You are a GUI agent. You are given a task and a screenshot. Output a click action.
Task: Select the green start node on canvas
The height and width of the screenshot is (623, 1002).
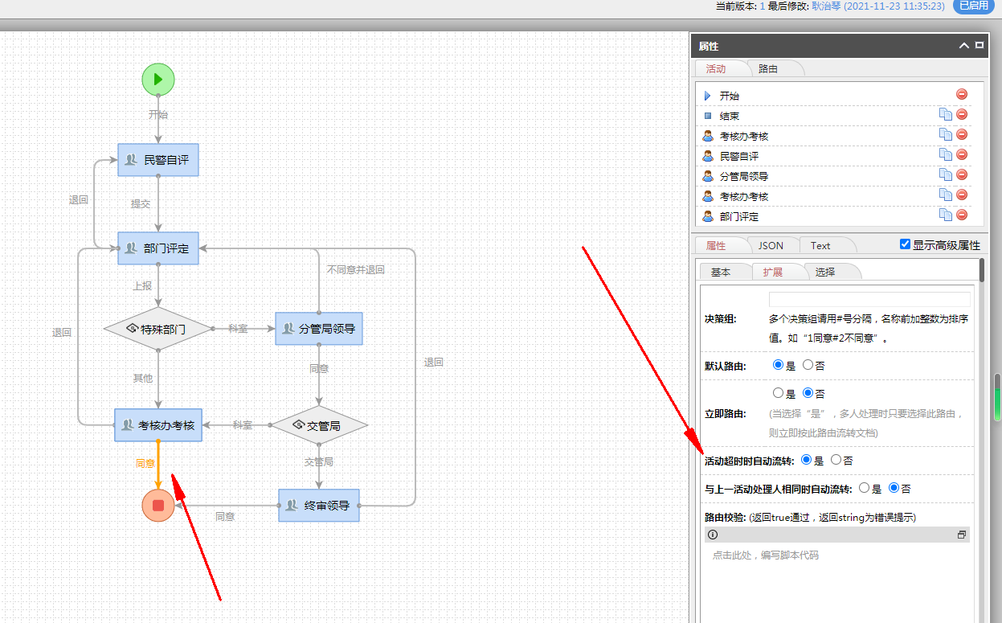click(x=158, y=79)
